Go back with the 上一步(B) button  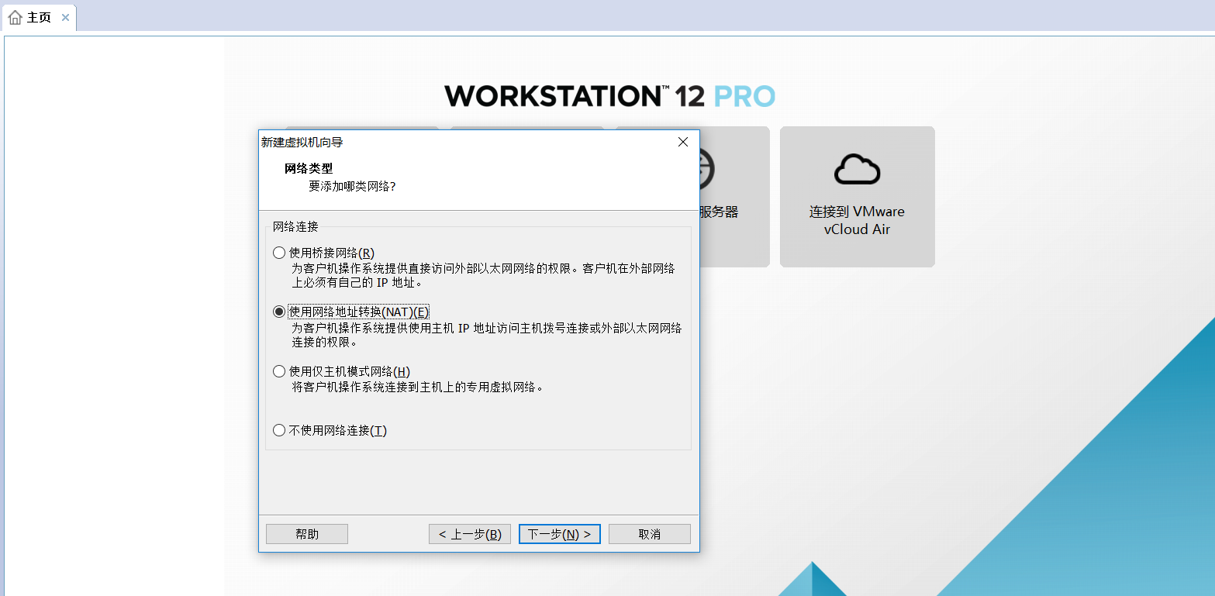pyautogui.click(x=470, y=534)
